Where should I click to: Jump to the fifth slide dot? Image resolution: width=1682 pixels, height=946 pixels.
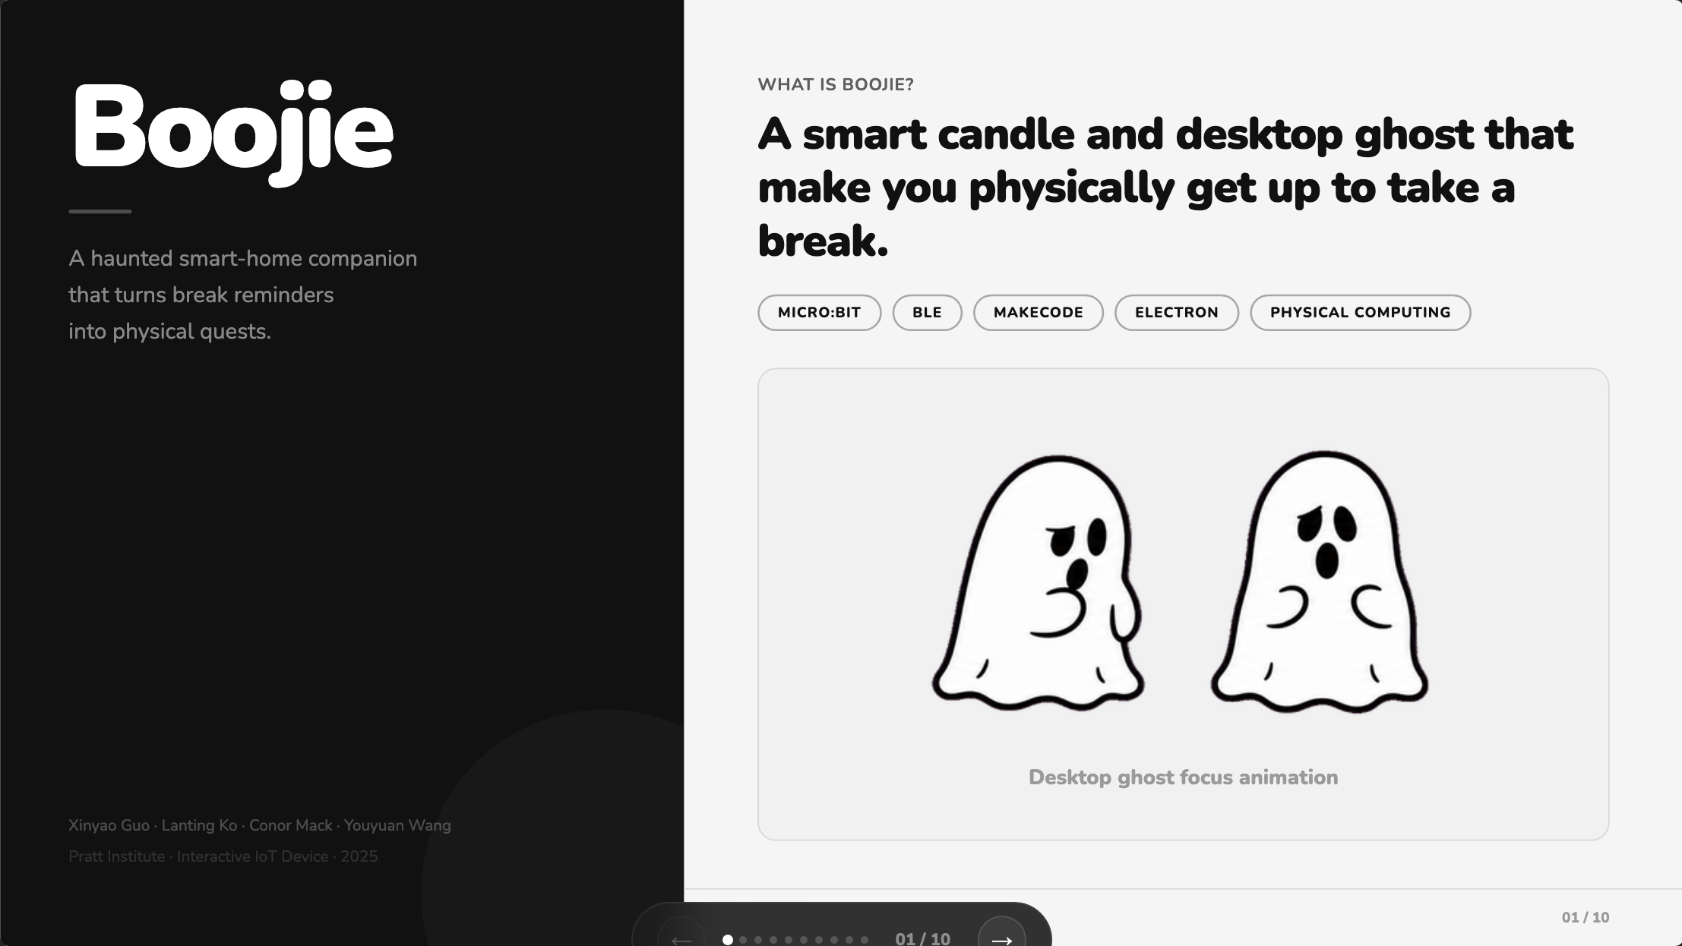click(x=789, y=940)
